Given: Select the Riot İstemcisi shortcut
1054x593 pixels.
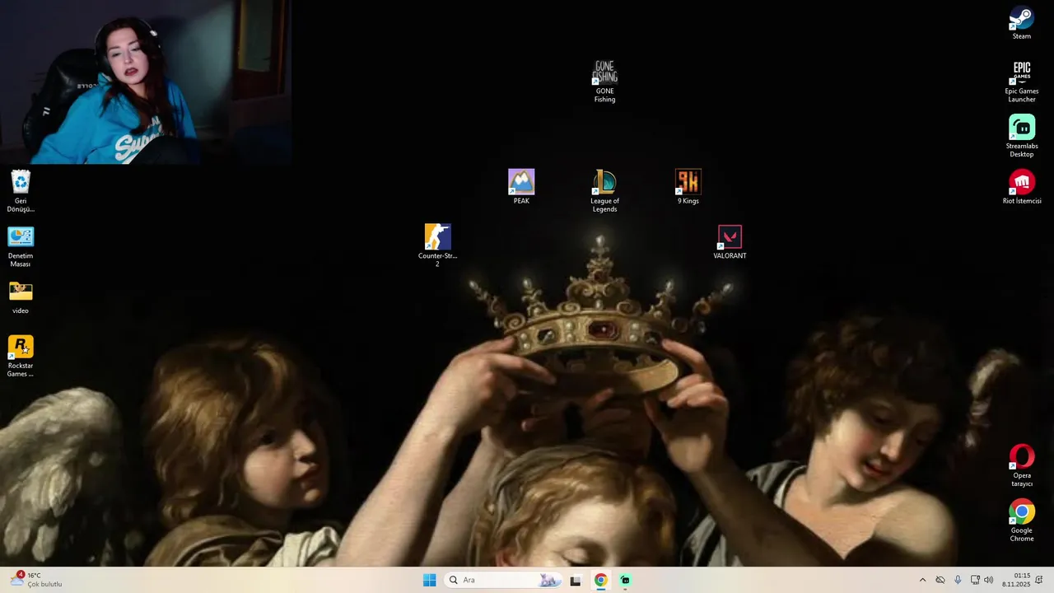Looking at the screenshot, I should [x=1021, y=187].
